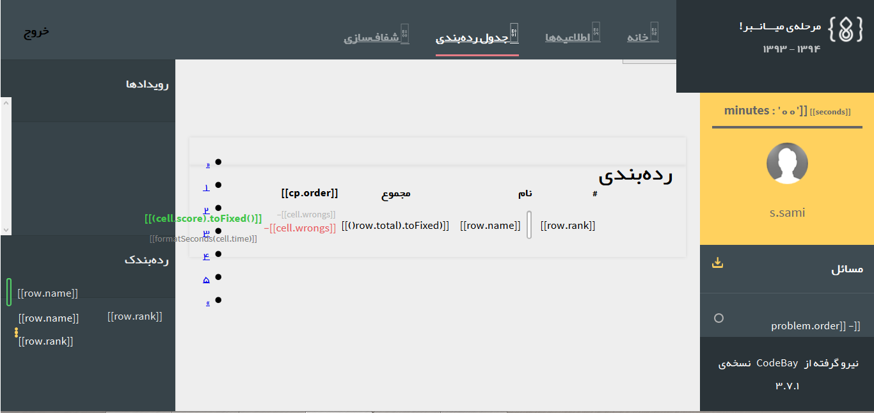Click the scroll up arrow in events panel

click(6, 102)
